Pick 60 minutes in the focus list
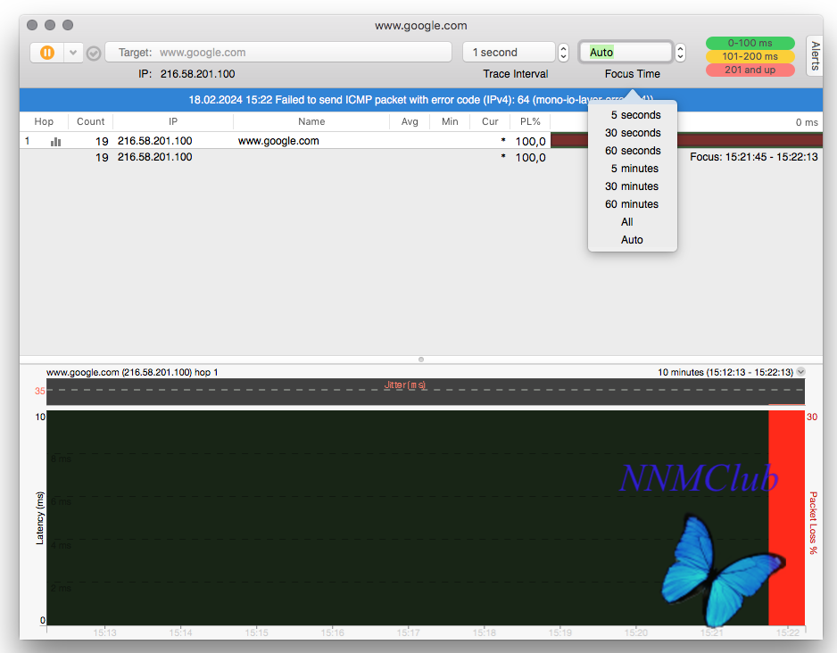 tap(632, 204)
